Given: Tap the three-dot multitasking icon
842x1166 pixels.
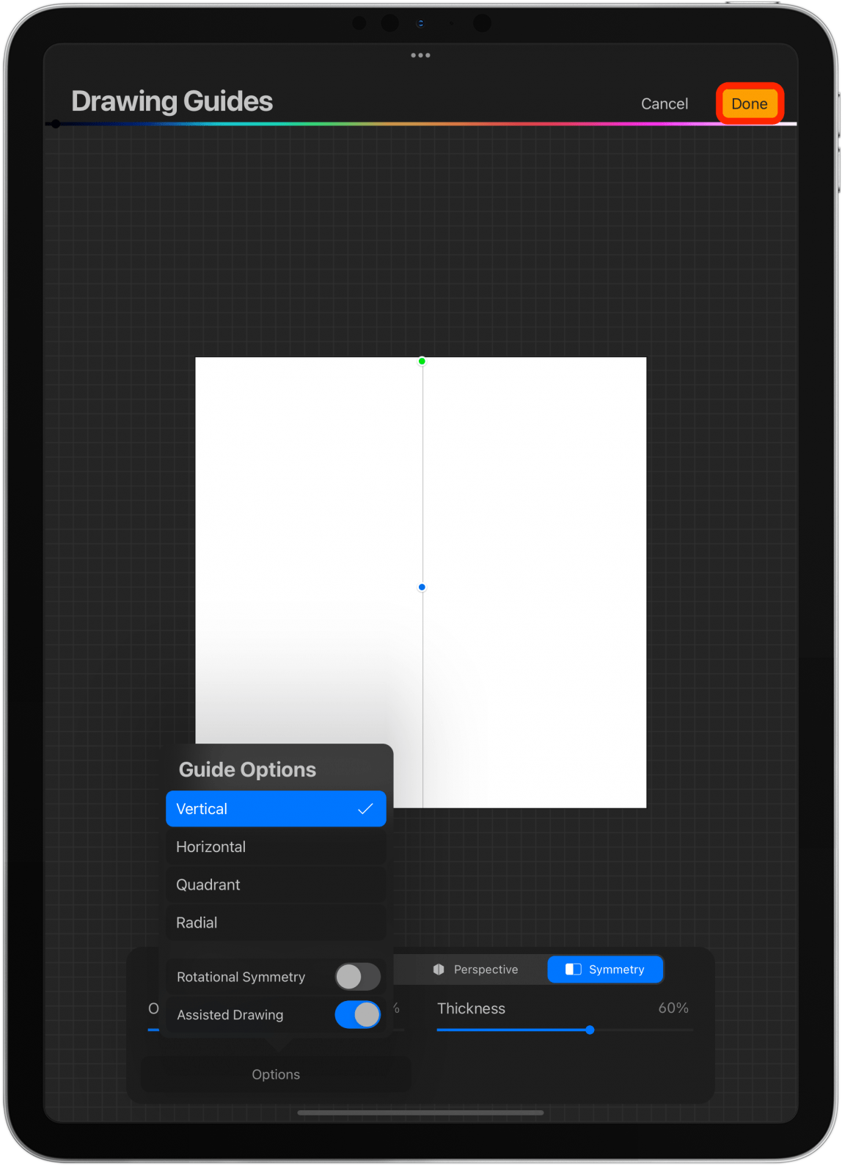Looking at the screenshot, I should 420,55.
